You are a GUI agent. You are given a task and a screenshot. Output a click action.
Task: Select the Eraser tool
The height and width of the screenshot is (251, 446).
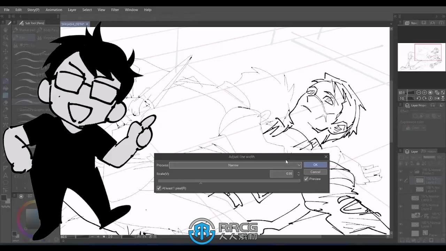pos(6,103)
